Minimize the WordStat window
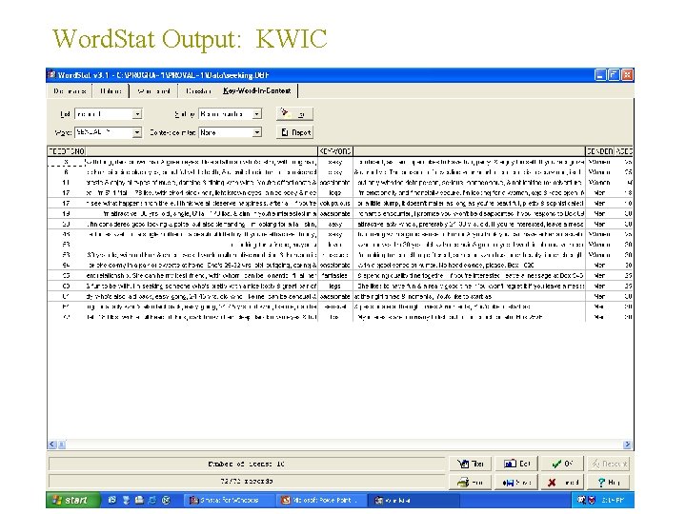 (x=600, y=75)
